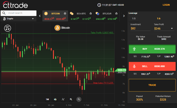Select 1:5 leverage option
Screen dimensions: 177x108
point(134,18)
